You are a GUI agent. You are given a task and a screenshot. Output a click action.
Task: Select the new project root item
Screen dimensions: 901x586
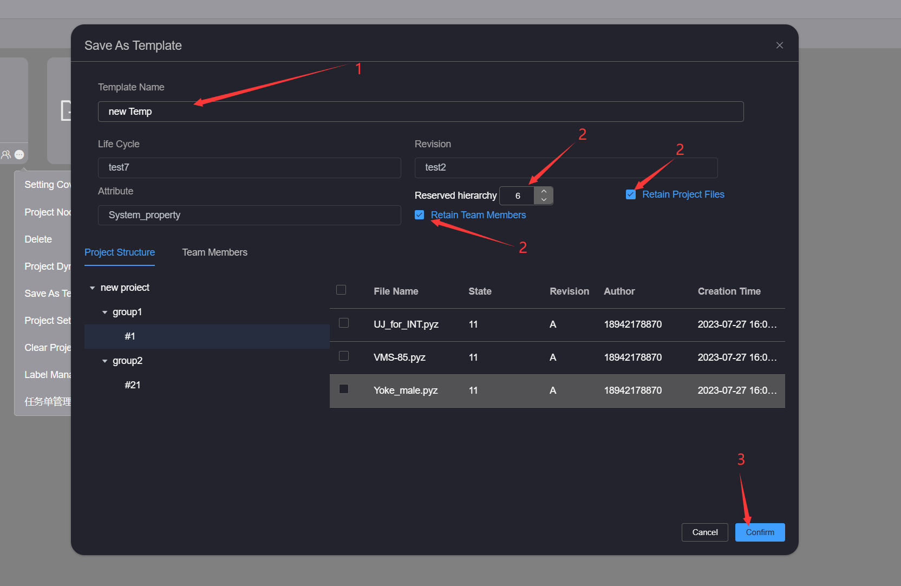(x=125, y=288)
